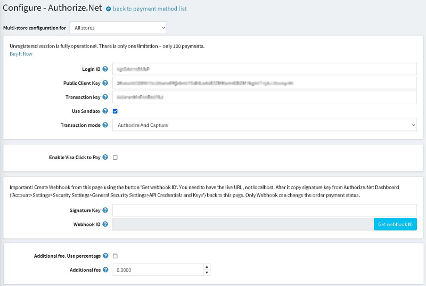Click the 'Important! Create Webhook' notice text
The height and width of the screenshot is (286, 426).
tap(204, 191)
